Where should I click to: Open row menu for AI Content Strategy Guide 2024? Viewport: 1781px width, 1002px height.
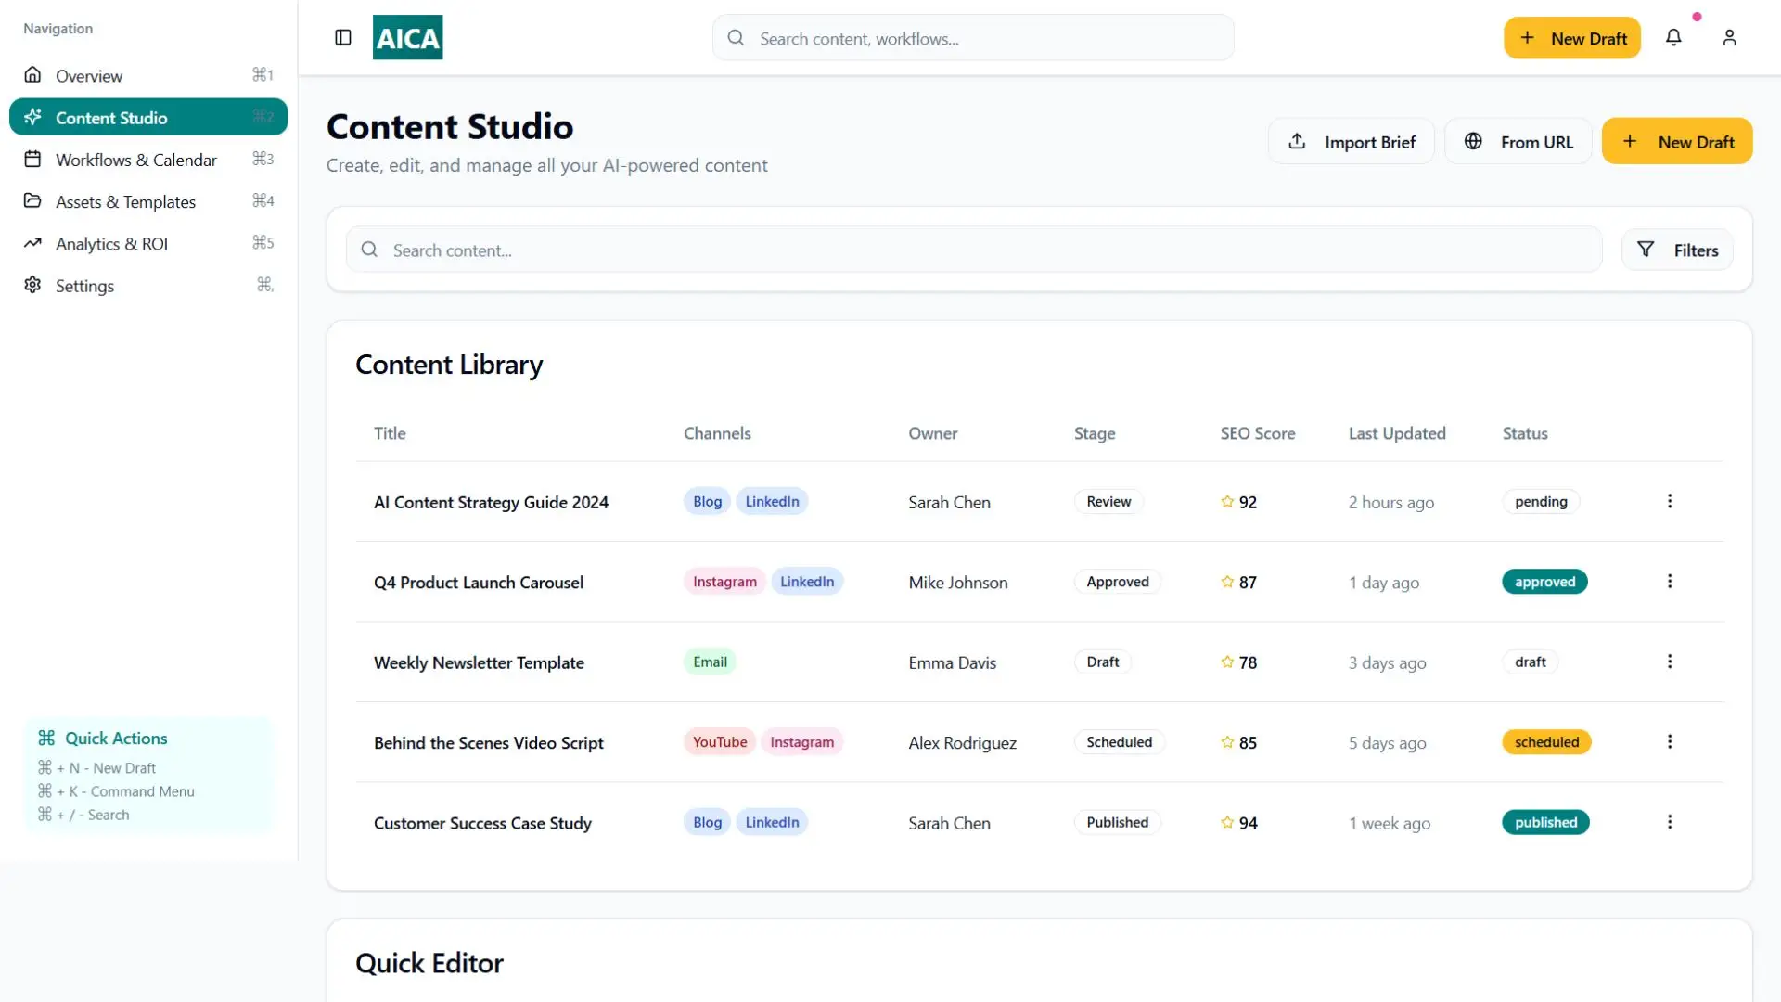coord(1670,501)
